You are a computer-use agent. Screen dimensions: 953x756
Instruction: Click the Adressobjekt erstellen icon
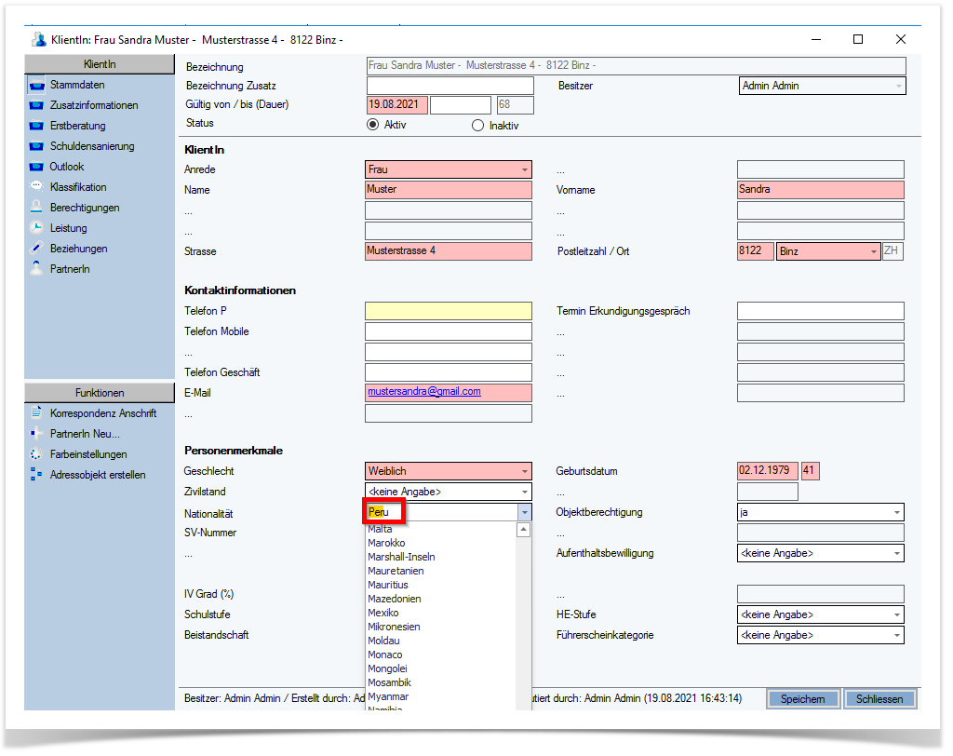click(36, 475)
